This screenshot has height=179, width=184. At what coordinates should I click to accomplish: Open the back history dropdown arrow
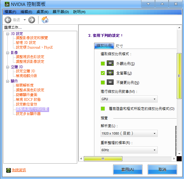pyautogui.click(x=25, y=20)
